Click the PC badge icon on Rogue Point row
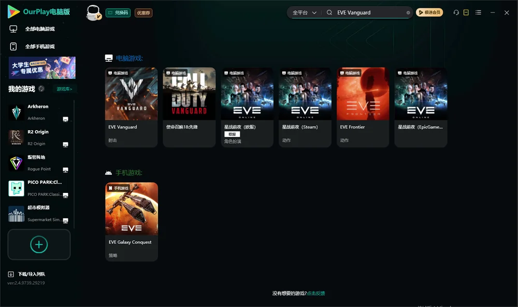 click(x=65, y=170)
